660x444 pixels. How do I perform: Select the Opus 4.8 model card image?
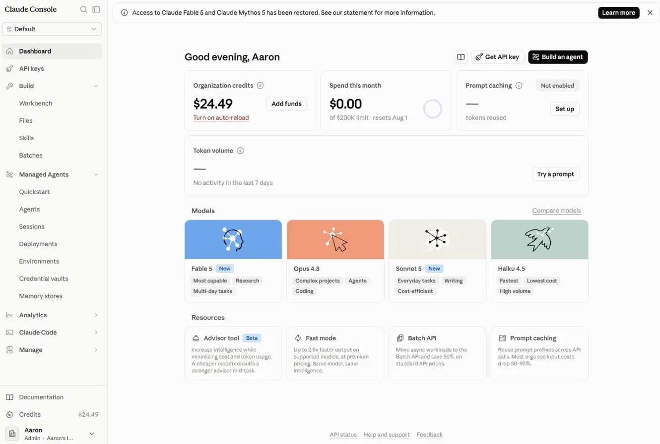tap(335, 239)
